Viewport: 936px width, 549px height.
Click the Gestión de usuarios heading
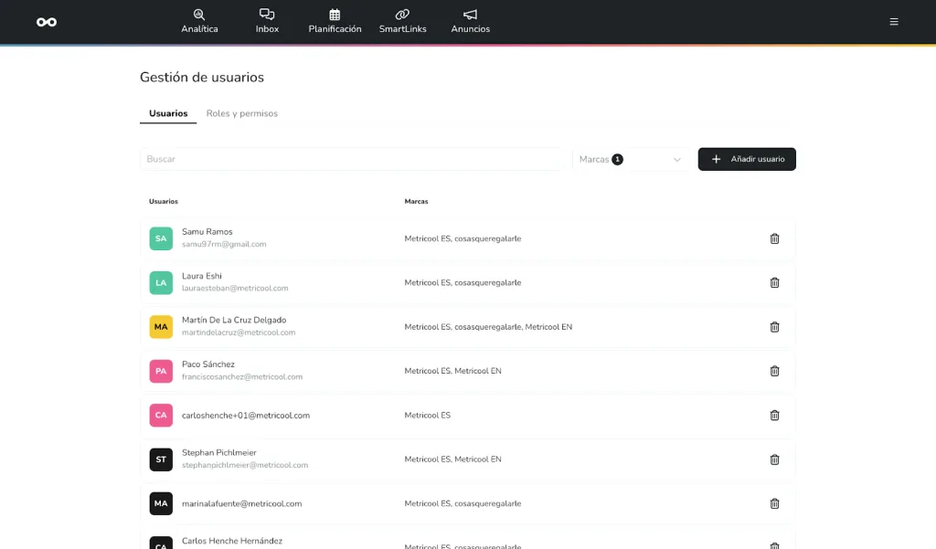click(x=202, y=77)
